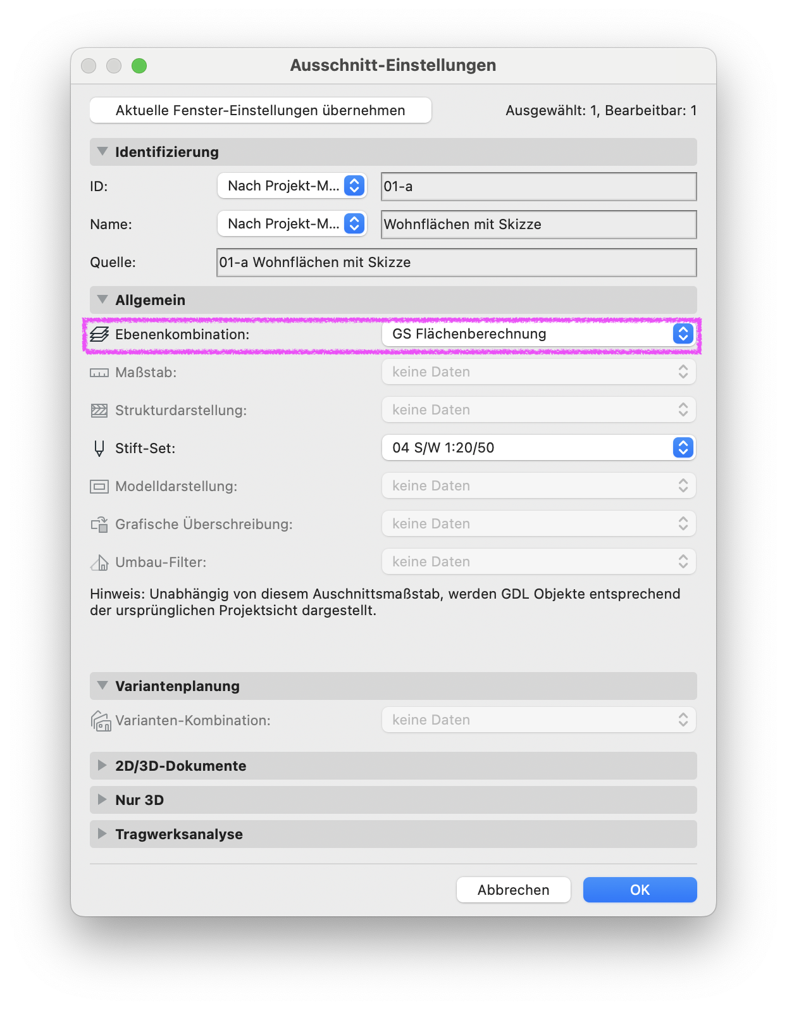Click the ID field containing 01-a
The width and height of the screenshot is (787, 1010).
click(539, 187)
